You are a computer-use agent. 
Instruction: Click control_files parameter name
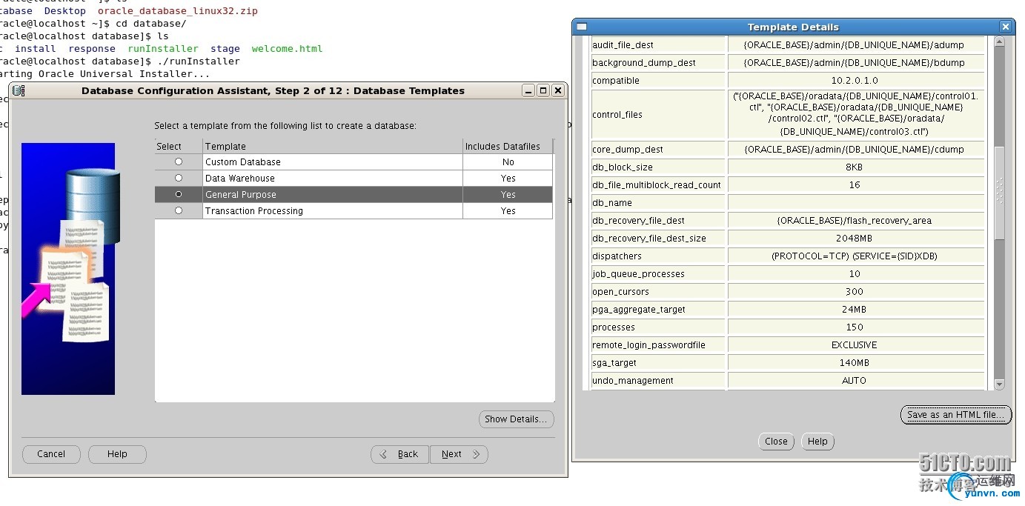[x=617, y=114]
